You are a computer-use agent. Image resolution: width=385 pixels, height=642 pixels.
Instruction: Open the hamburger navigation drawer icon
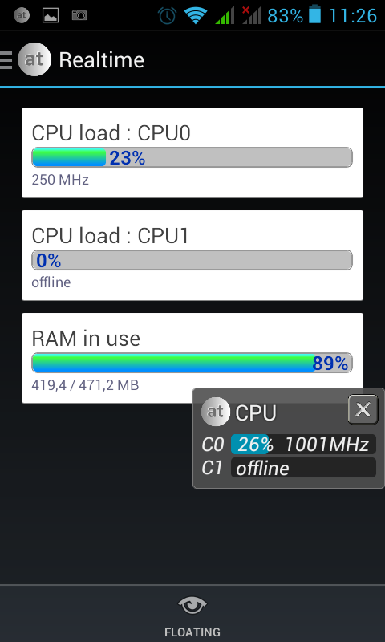click(x=6, y=59)
